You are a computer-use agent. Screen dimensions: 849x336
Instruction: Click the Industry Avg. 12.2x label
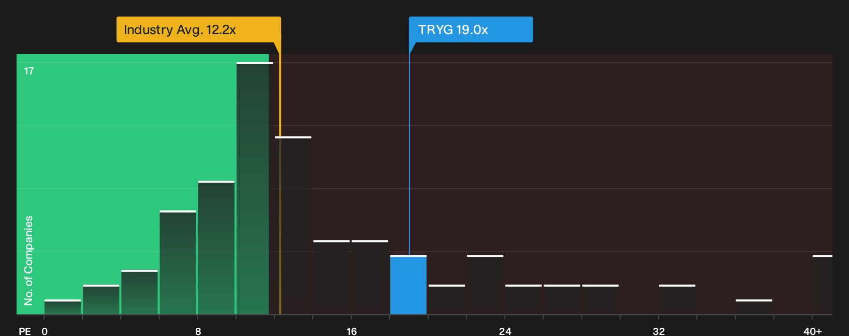pyautogui.click(x=198, y=29)
